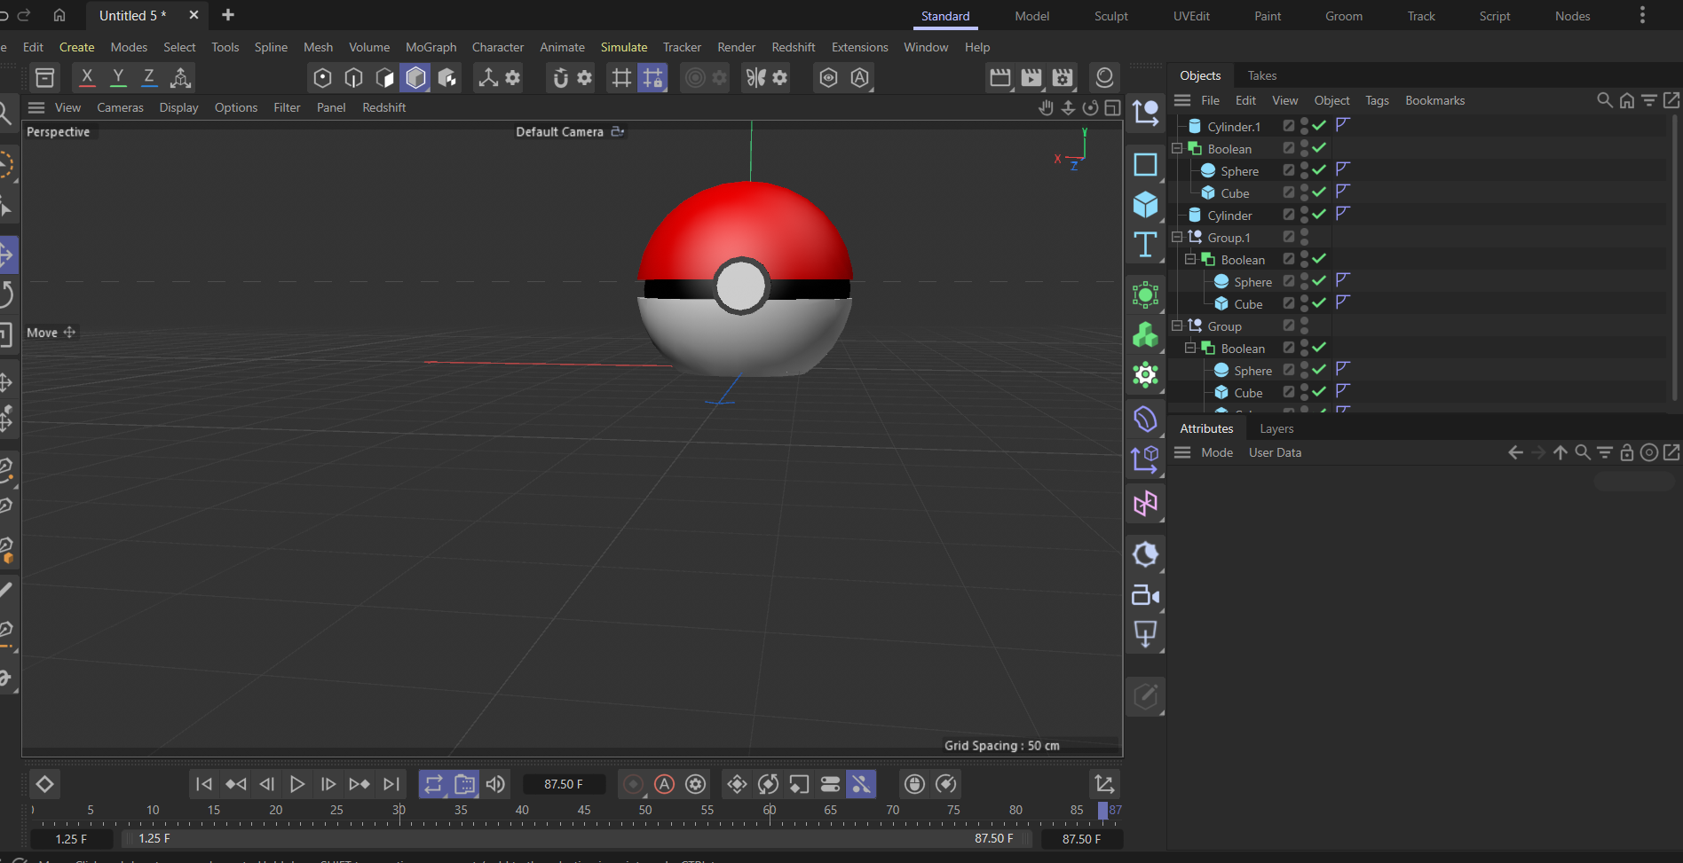Open the Perspective view label menu

click(x=58, y=131)
